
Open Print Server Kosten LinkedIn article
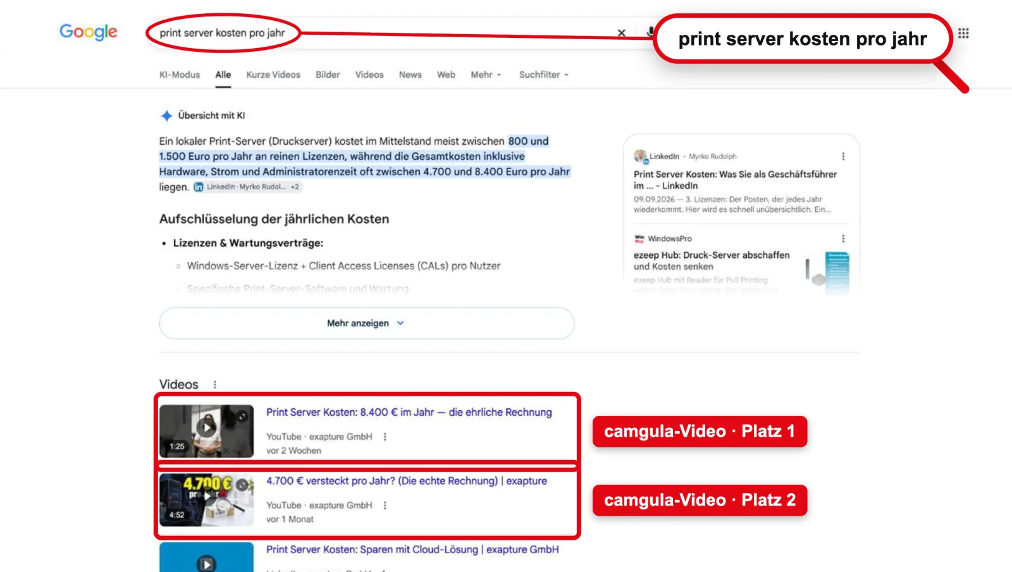[x=735, y=180]
